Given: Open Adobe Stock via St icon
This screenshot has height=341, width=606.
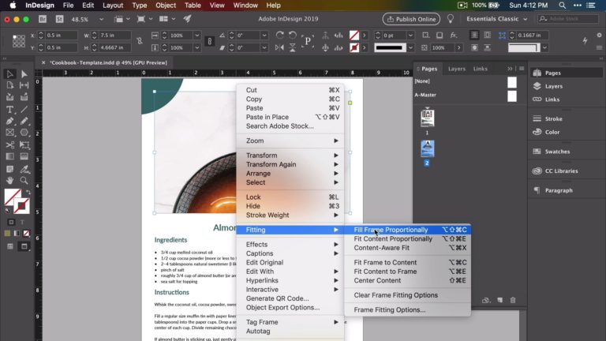Looking at the screenshot, I should coord(59,19).
